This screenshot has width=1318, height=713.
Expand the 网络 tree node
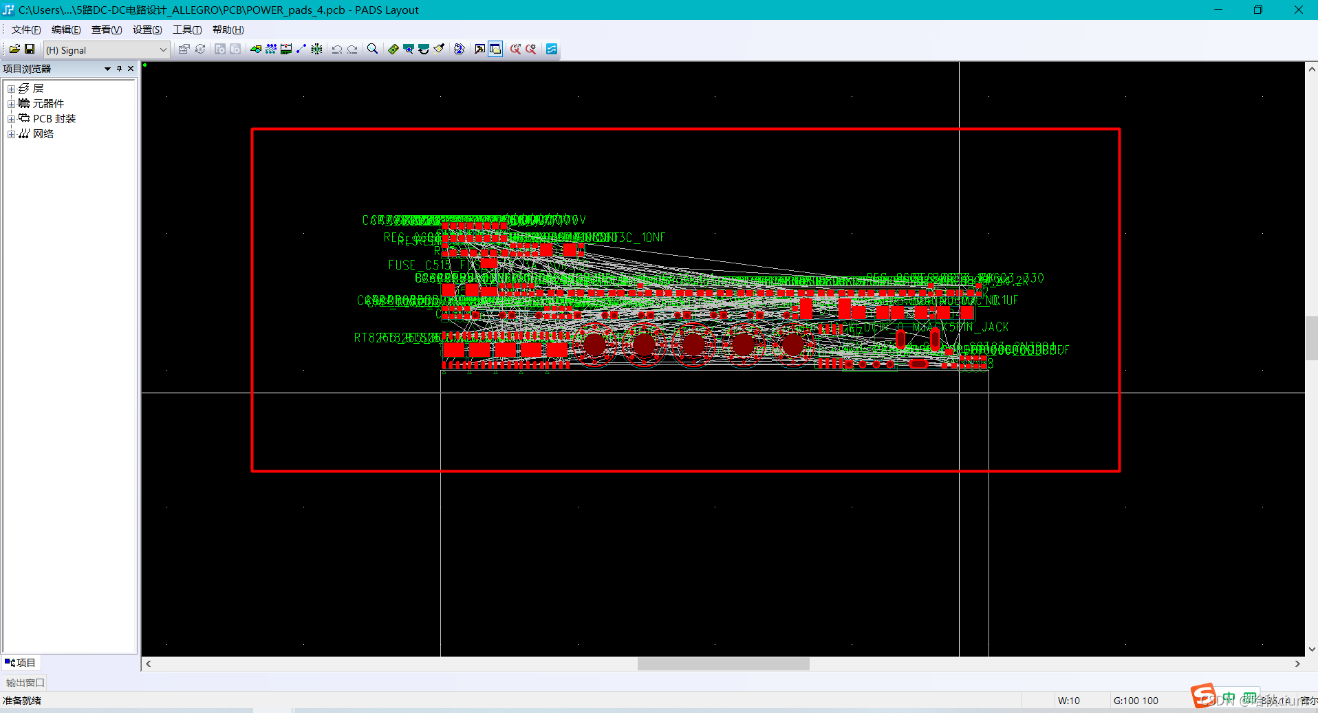[x=11, y=134]
